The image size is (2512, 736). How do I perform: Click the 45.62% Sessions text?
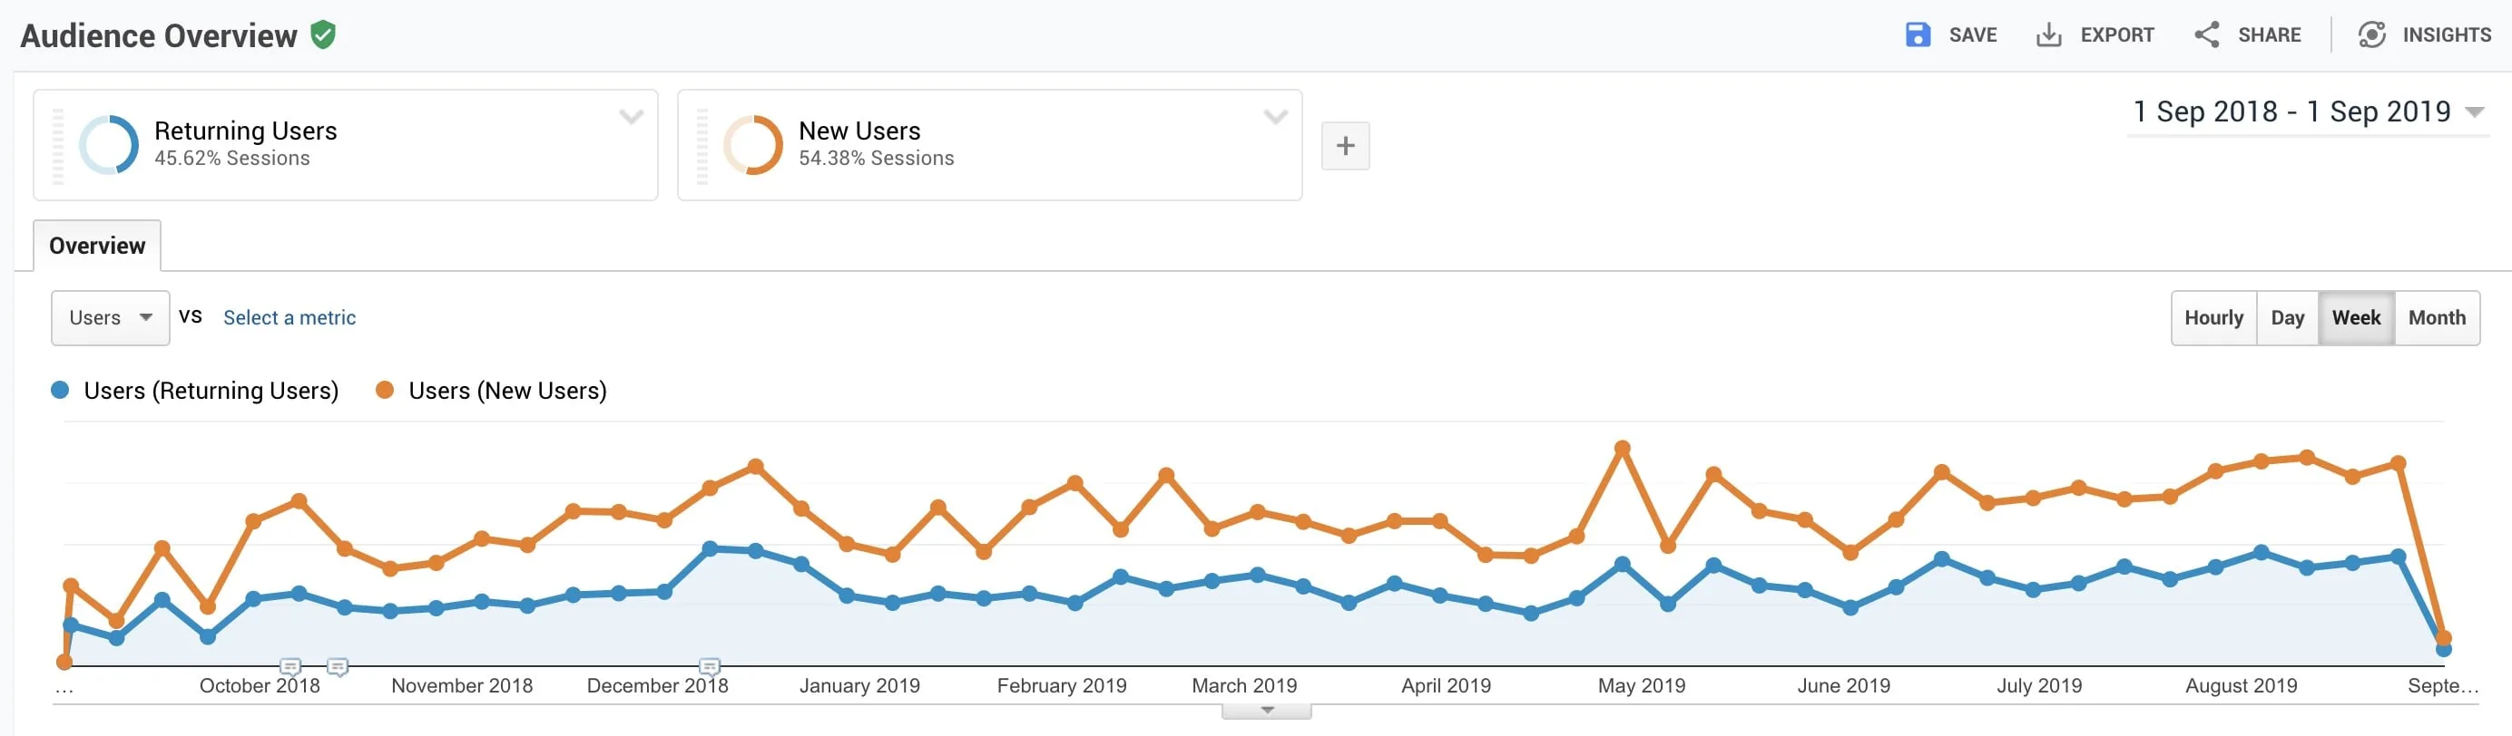(x=232, y=159)
